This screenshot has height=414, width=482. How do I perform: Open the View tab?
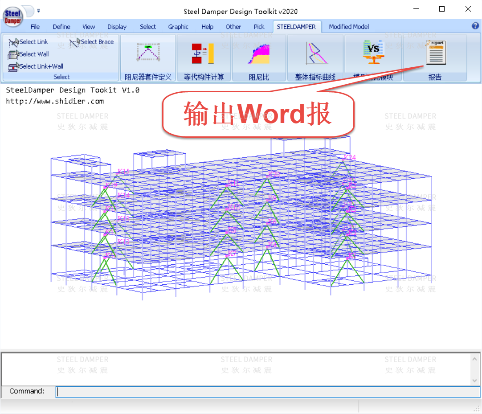[89, 27]
